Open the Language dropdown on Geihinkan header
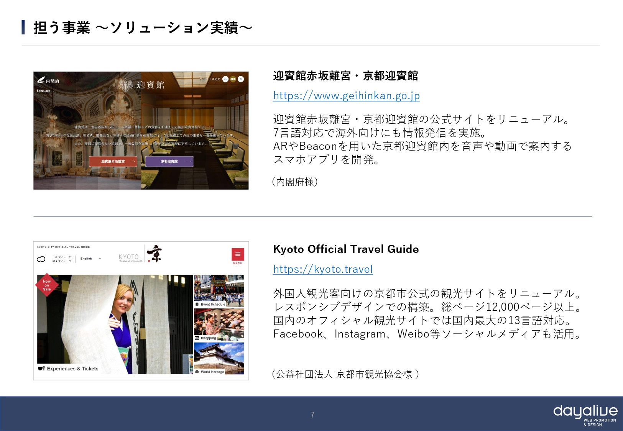Screen dimensions: 623x431 click(44, 91)
